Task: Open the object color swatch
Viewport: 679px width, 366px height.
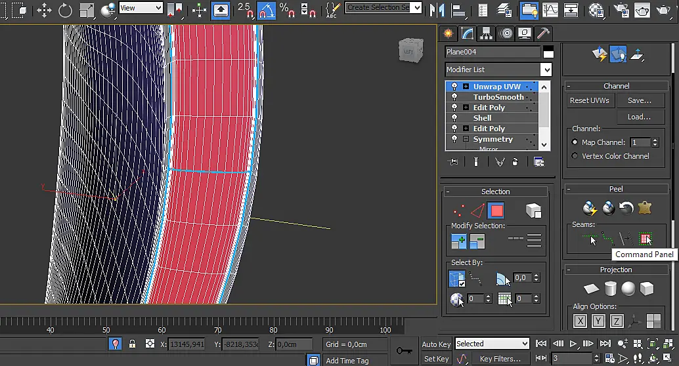Action: 548,52
